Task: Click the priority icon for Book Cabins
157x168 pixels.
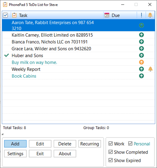Action: click(x=141, y=76)
